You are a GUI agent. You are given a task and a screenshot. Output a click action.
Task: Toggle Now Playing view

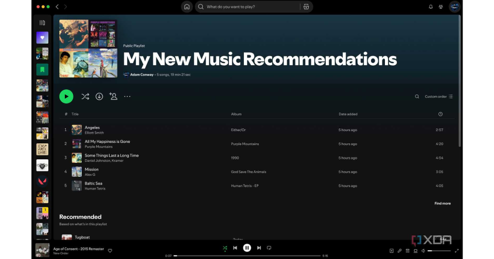(391, 251)
